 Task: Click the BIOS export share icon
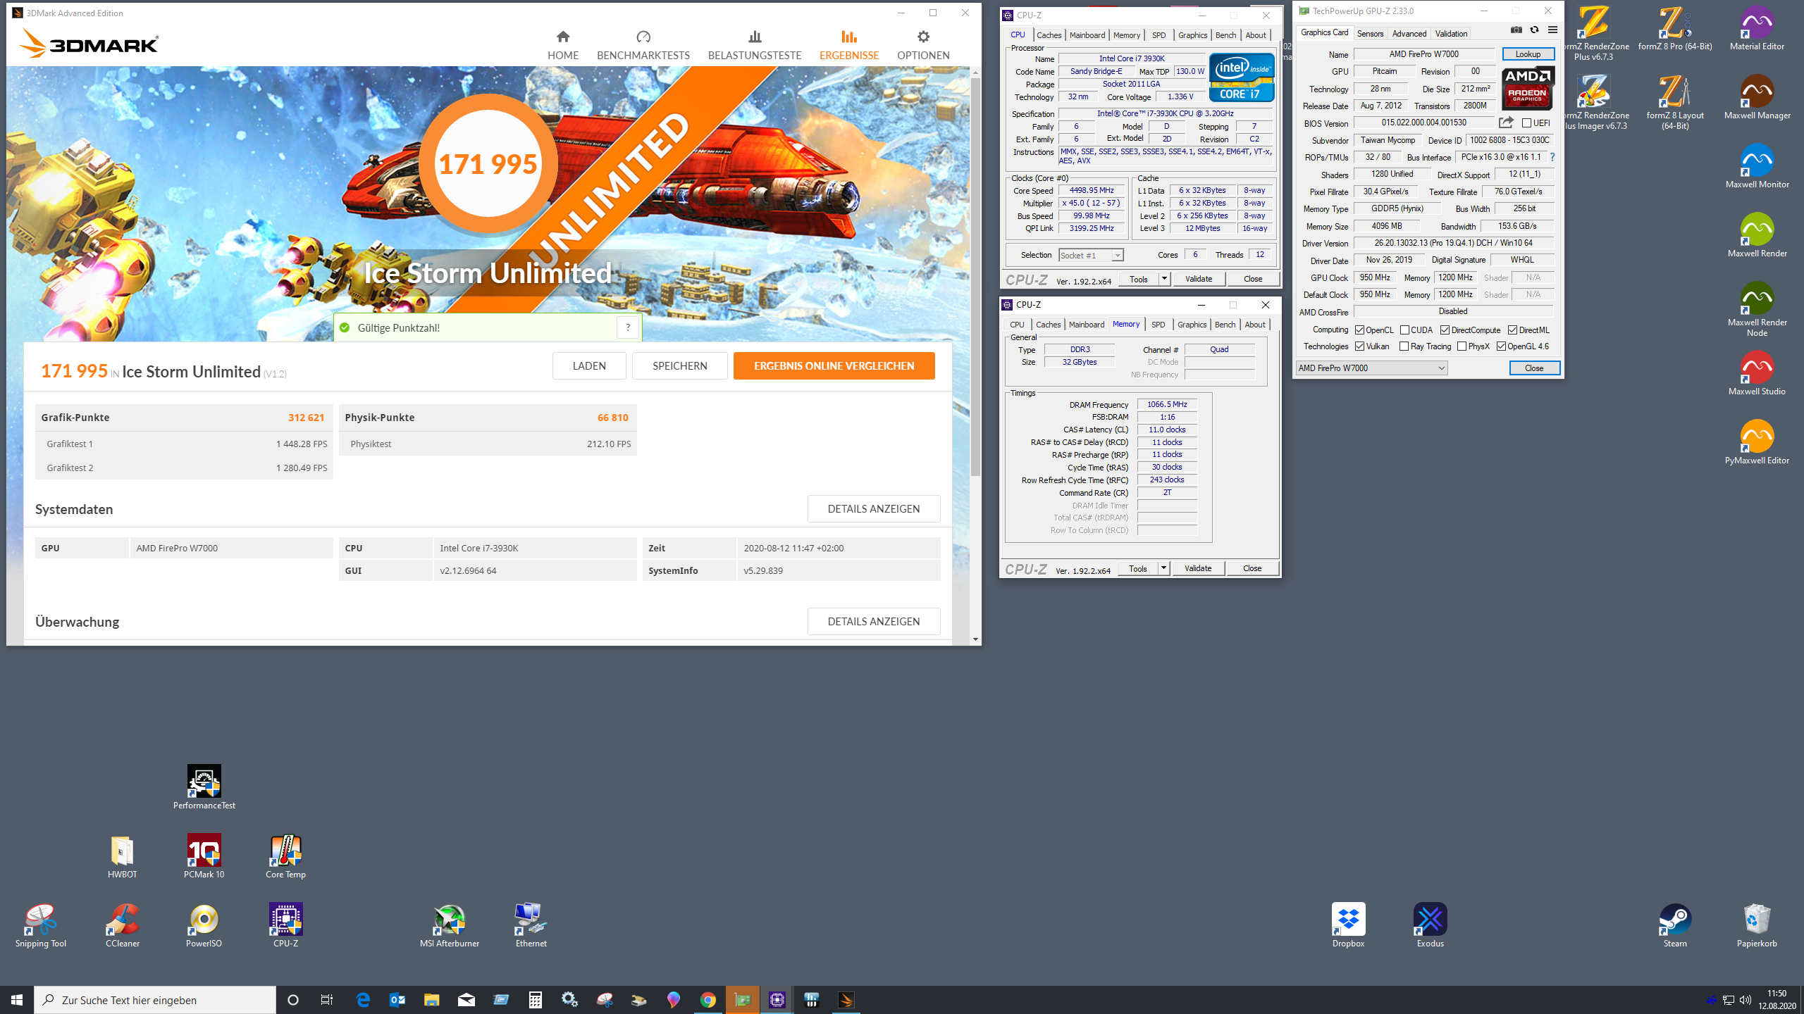coord(1506,123)
